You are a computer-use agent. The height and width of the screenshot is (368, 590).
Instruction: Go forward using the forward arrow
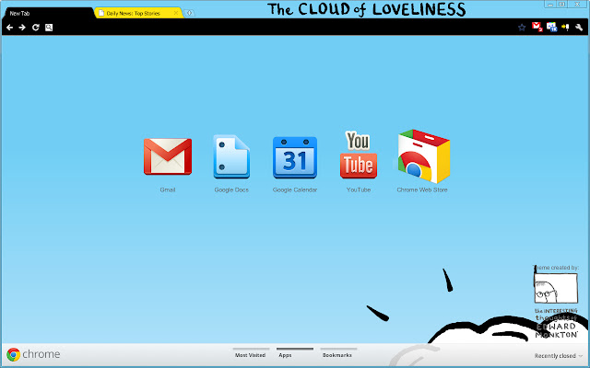22,28
